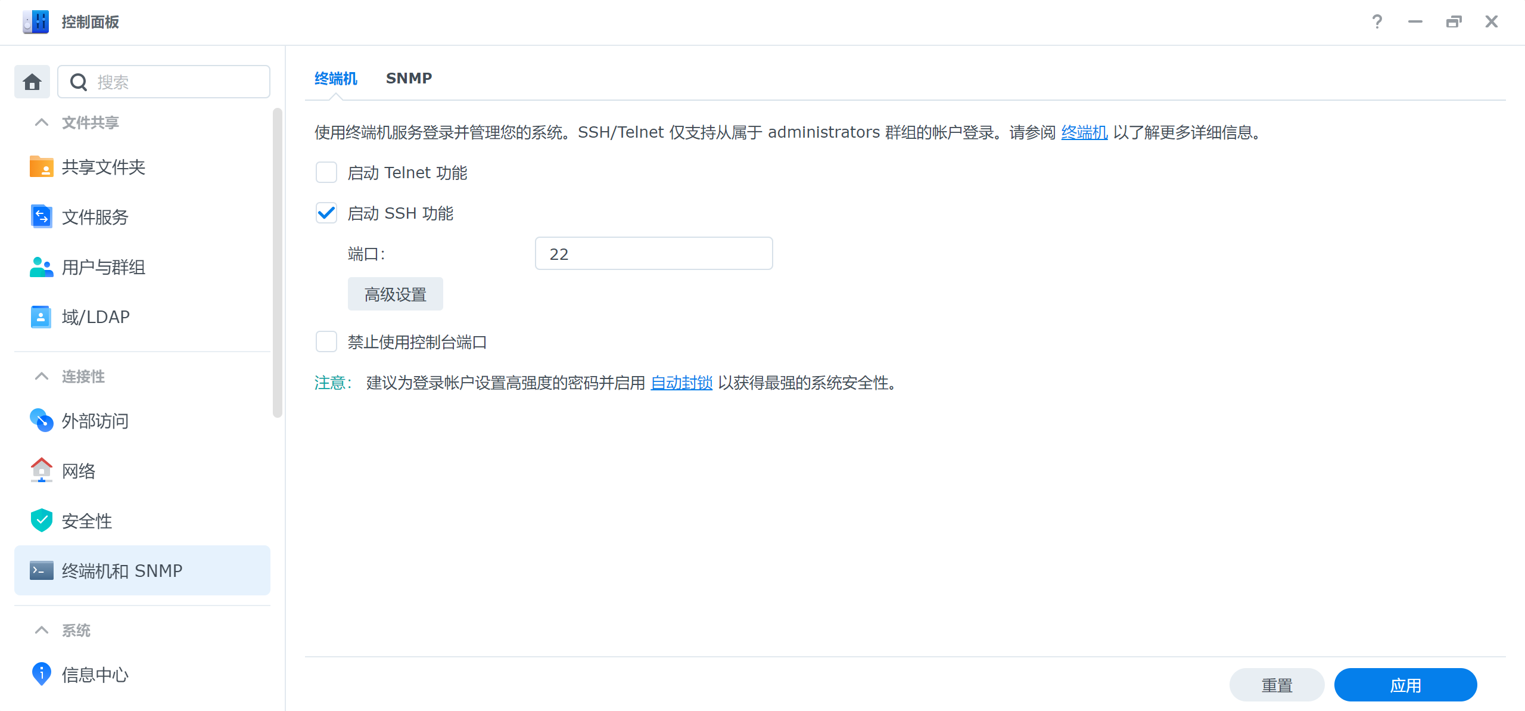Collapse the 连接性 section
This screenshot has height=711, width=1525.
pos(42,377)
